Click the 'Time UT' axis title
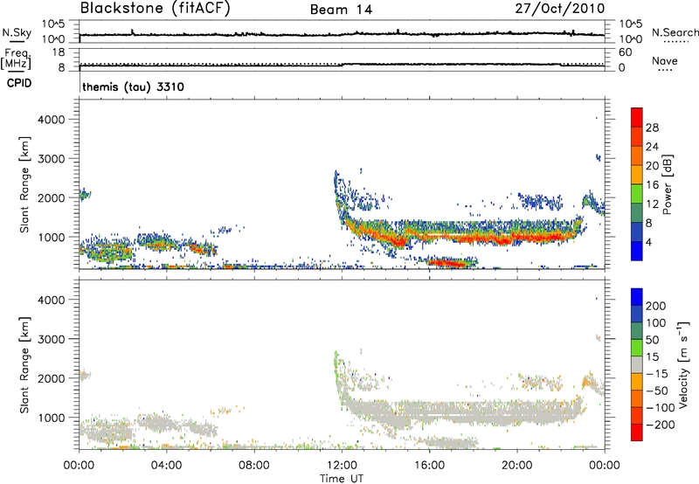 342,479
